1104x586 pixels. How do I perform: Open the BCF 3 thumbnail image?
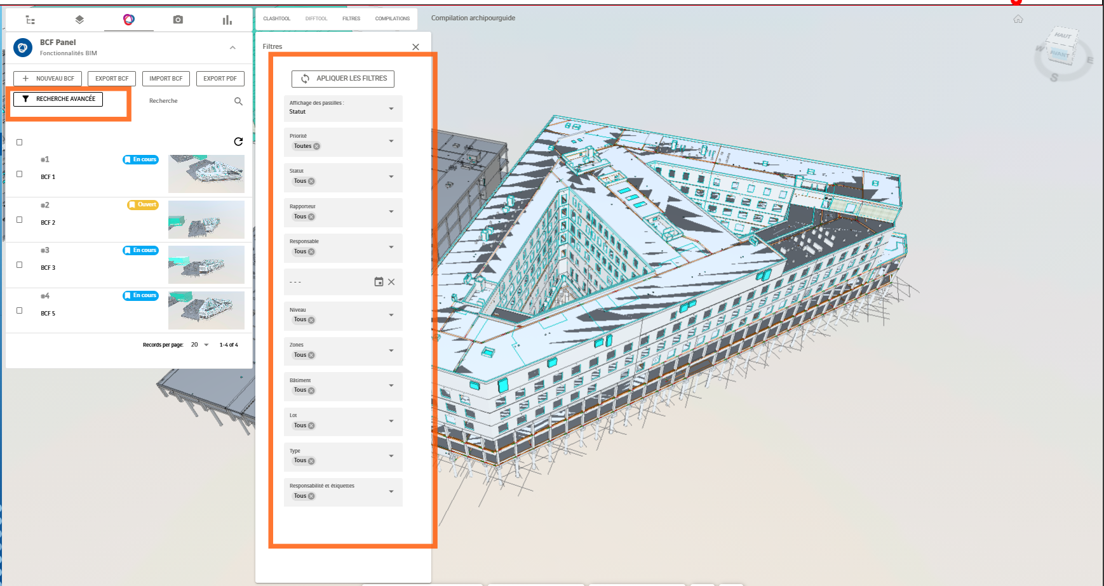[206, 265]
